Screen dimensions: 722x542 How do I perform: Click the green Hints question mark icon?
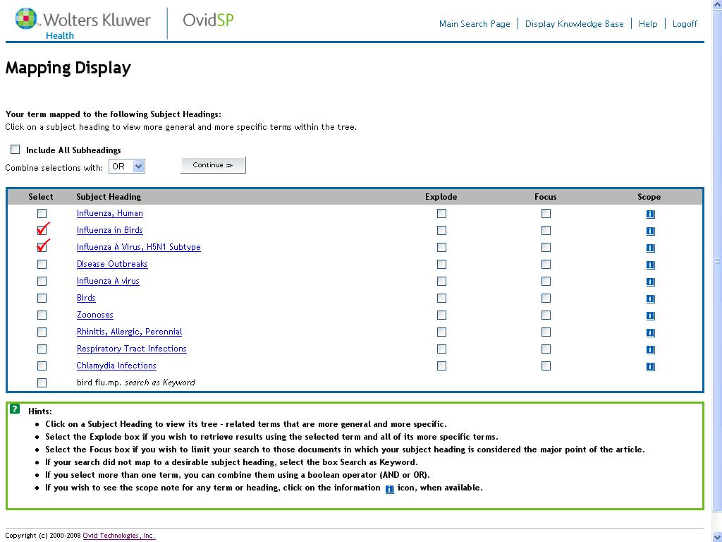[15, 409]
